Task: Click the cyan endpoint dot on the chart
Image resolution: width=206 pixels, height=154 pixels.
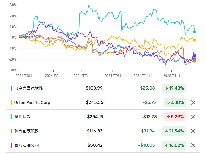Action: [194, 32]
